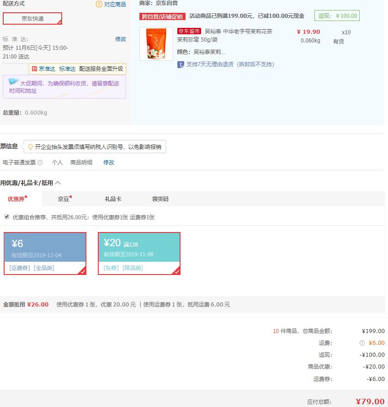Click the 商品优惠 -¥20.00 summary value
Screen dimensions: 388x407
(374, 366)
